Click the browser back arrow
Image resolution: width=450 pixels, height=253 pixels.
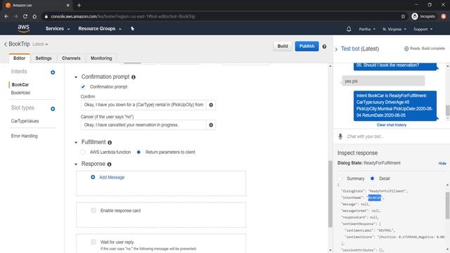pyautogui.click(x=6, y=16)
